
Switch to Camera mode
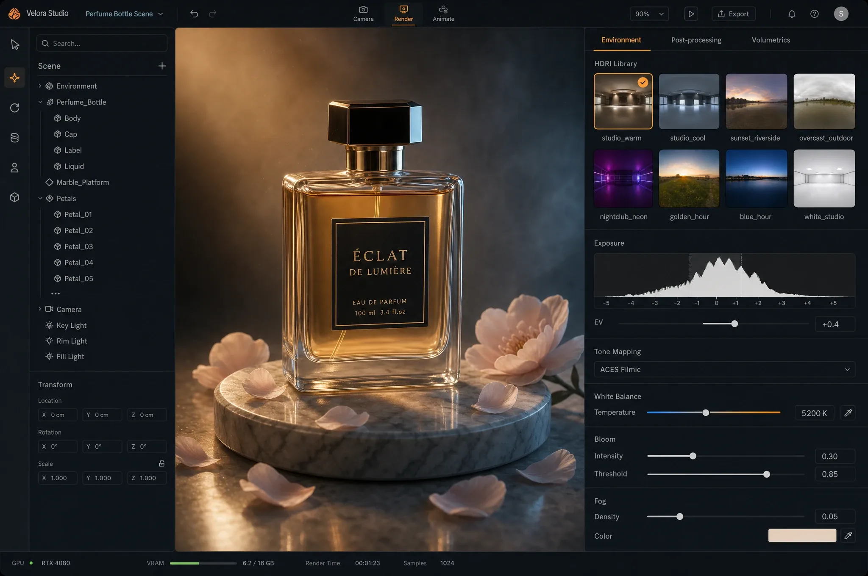pos(363,14)
